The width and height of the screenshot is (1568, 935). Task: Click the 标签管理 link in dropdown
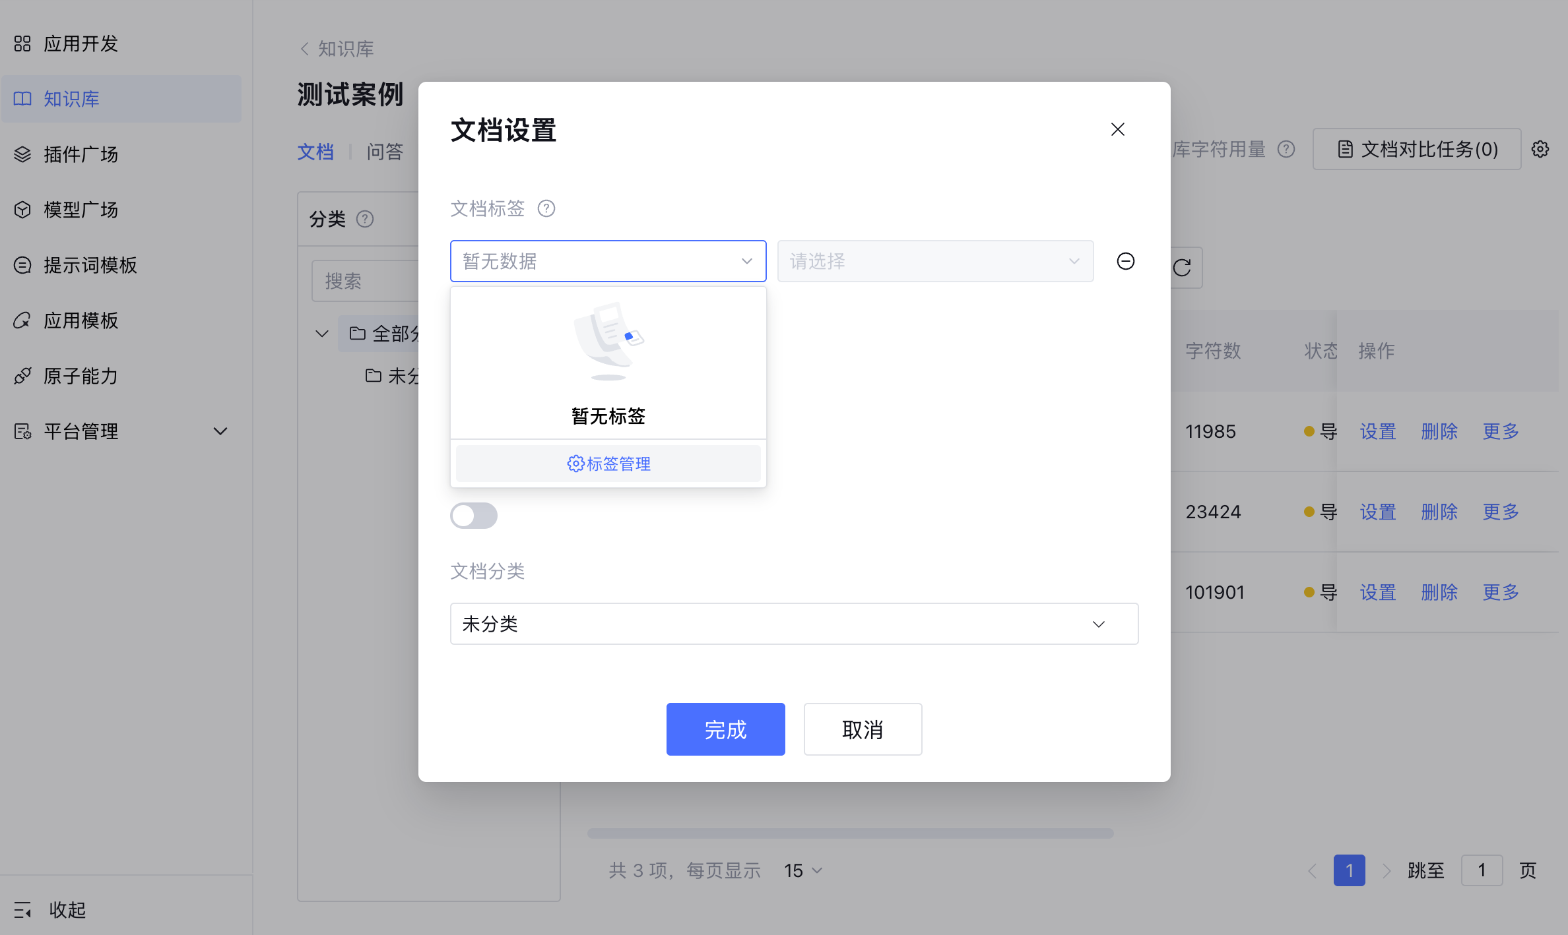pyautogui.click(x=608, y=464)
